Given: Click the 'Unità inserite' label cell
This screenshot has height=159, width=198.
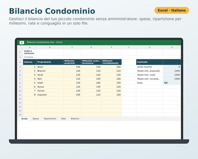Looking at the screenshot, I should click(x=150, y=67).
